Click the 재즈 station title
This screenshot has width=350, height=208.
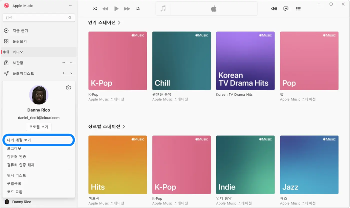pos(283,198)
